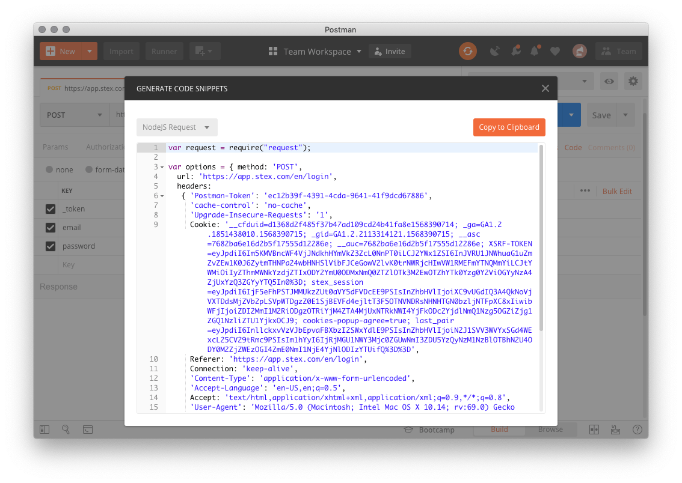Open the manage environments gear icon
Viewport: 682px width, 483px height.
[x=633, y=81]
